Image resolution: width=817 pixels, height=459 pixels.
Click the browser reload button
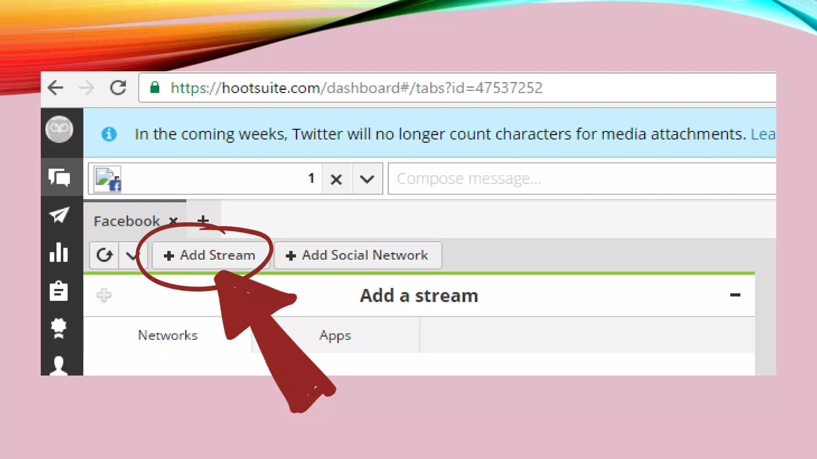pos(118,88)
